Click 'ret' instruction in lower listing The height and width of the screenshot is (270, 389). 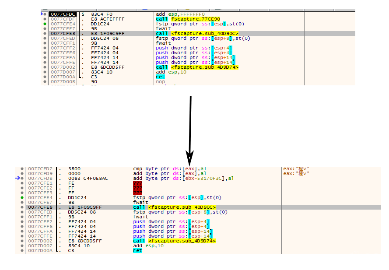tap(137, 251)
